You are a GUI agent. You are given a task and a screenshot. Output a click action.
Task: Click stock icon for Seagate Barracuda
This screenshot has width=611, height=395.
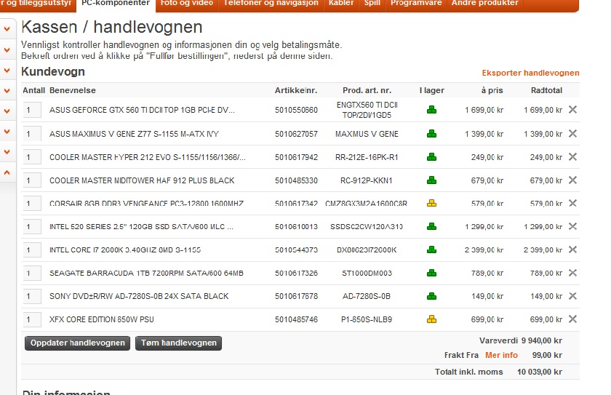[x=432, y=273]
